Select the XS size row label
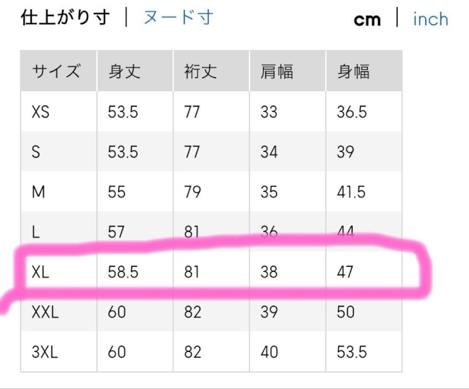 pos(40,112)
